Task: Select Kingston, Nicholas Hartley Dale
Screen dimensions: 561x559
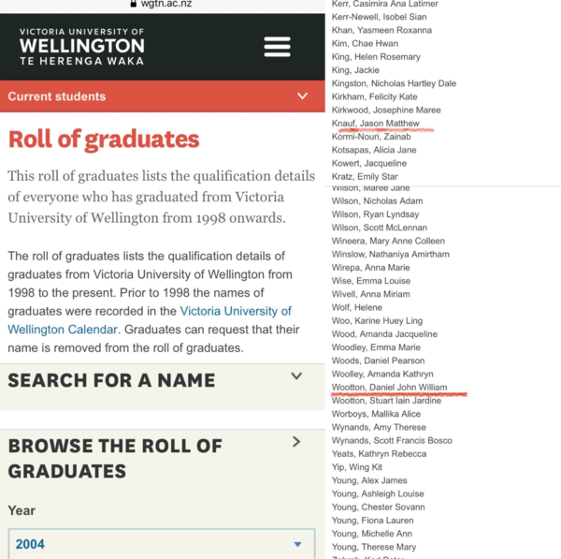Action: (394, 83)
